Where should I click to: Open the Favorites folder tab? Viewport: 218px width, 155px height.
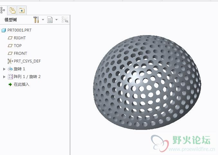(22, 10)
